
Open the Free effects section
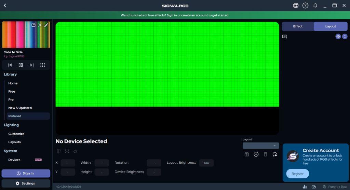coord(12,92)
